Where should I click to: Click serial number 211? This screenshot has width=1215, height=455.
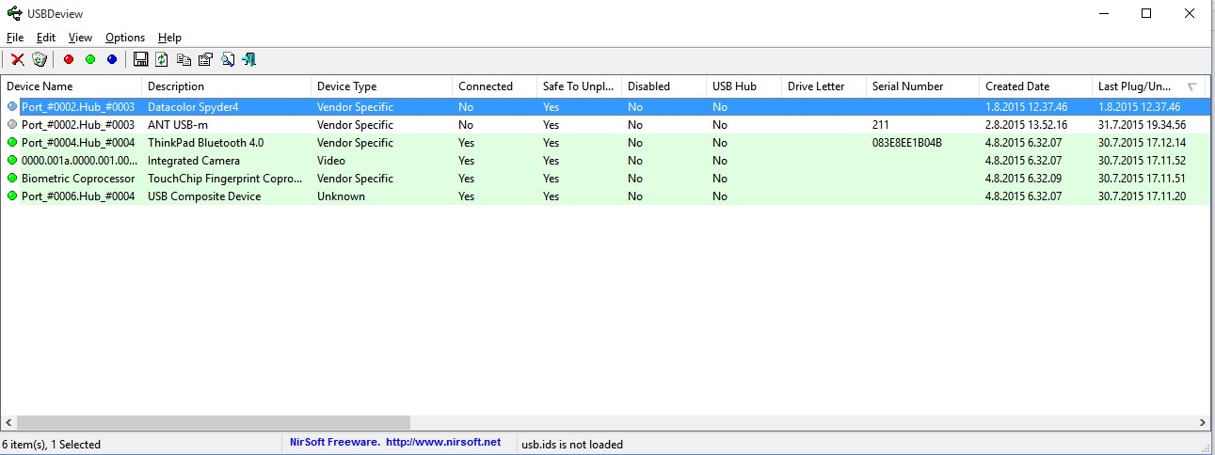[881, 125]
